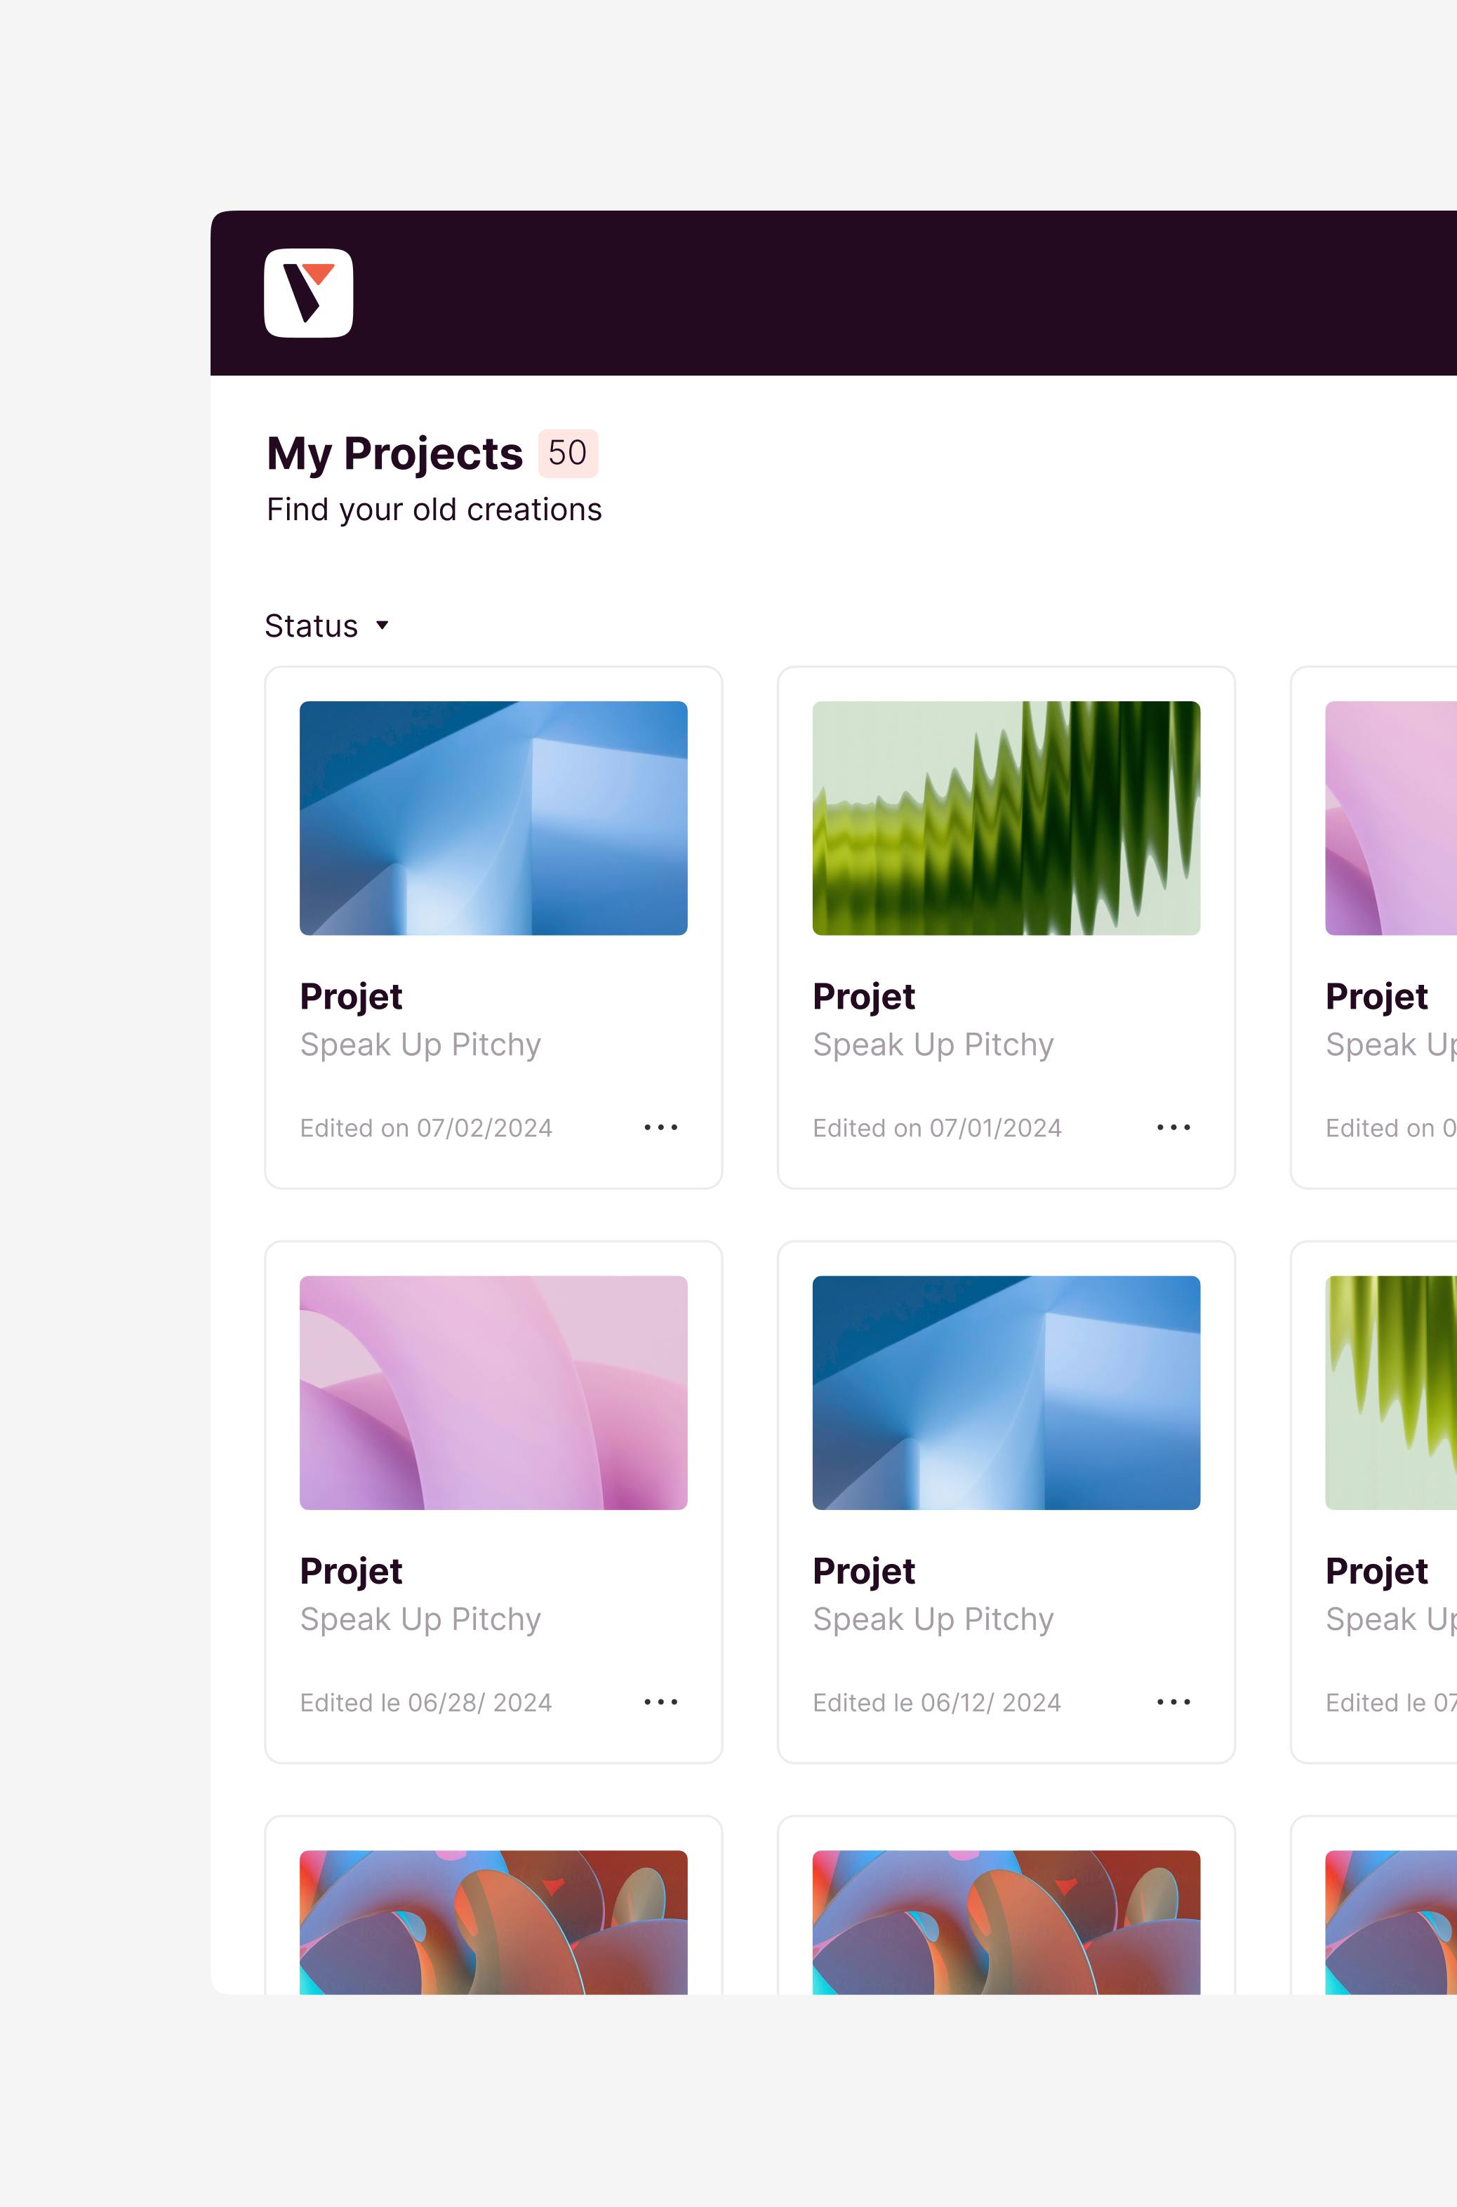Screen dimensions: 1457x2207
Task: Open the Projet title above the 07/01/2024 date
Action: pos(863,996)
